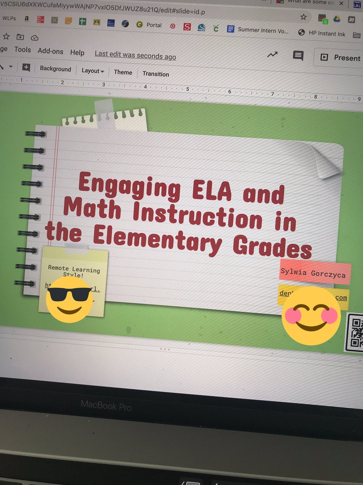
Task: Move the presentation via the folder icon
Action: 20,37
